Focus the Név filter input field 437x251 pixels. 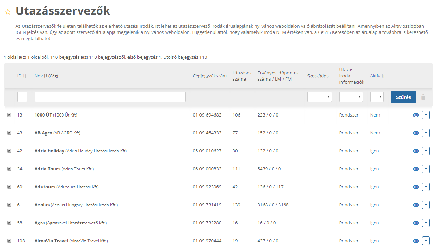pos(110,97)
